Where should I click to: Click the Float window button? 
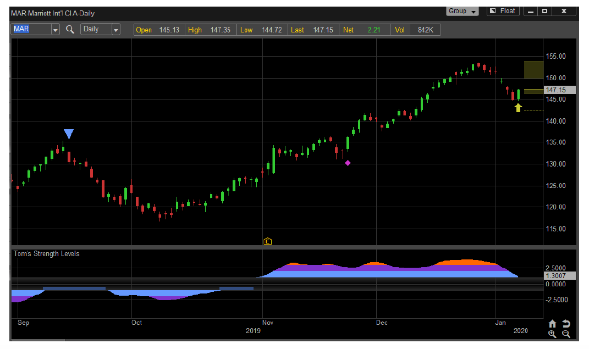(503, 11)
